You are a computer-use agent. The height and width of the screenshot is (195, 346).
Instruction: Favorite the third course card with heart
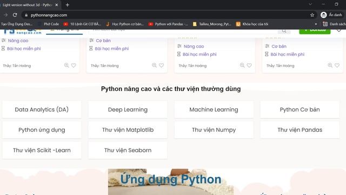click(249, 65)
